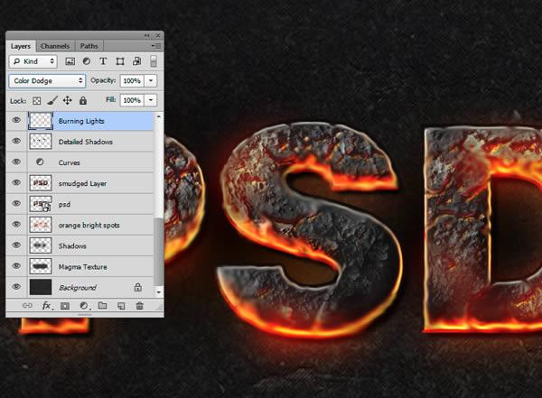Click the Detailed Shadows layer thumbnail
542x398 pixels.
point(41,142)
